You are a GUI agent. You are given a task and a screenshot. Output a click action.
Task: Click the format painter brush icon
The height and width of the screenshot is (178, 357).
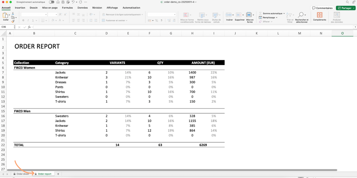click(13, 21)
